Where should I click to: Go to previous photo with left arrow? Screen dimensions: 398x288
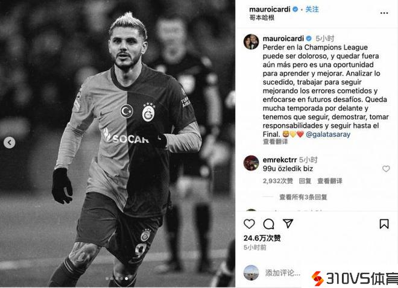tap(10, 143)
